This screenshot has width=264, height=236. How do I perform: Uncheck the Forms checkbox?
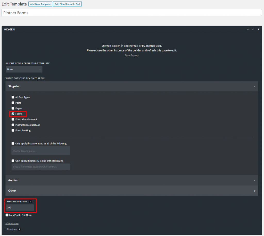click(x=13, y=114)
